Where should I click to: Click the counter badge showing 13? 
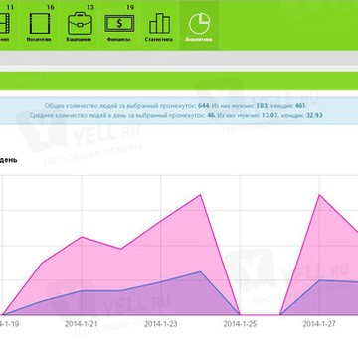coord(90,7)
